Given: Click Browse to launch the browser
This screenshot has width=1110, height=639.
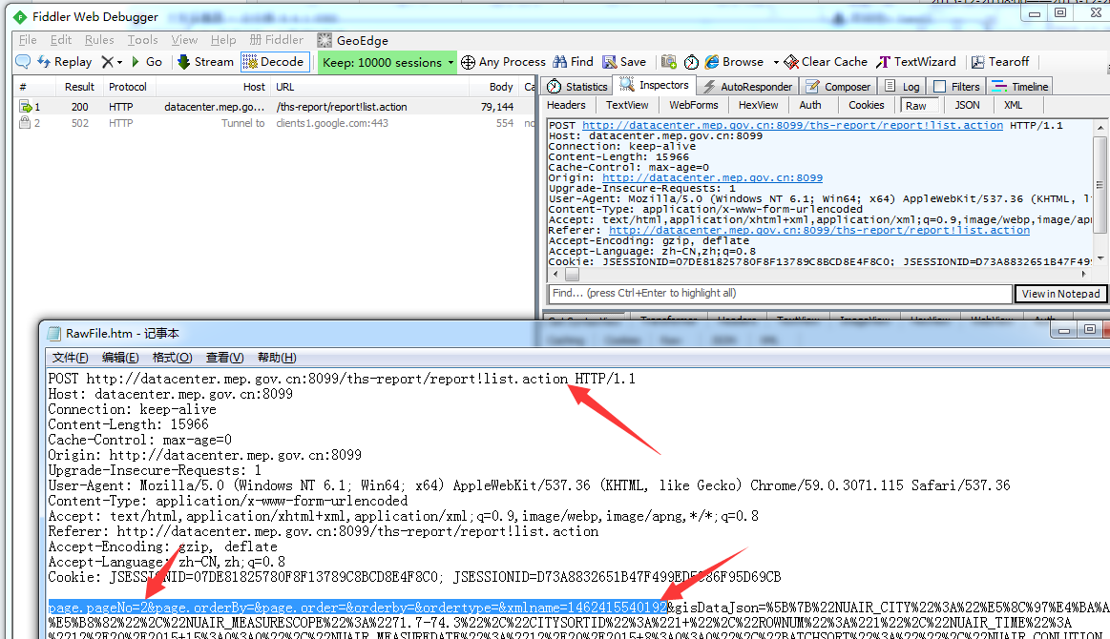Looking at the screenshot, I should click(734, 62).
